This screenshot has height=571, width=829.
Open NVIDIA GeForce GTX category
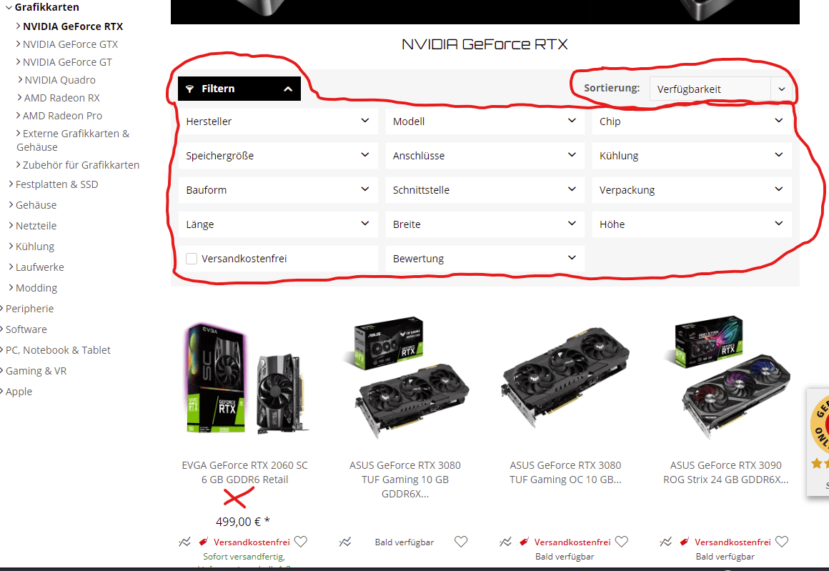(x=70, y=44)
